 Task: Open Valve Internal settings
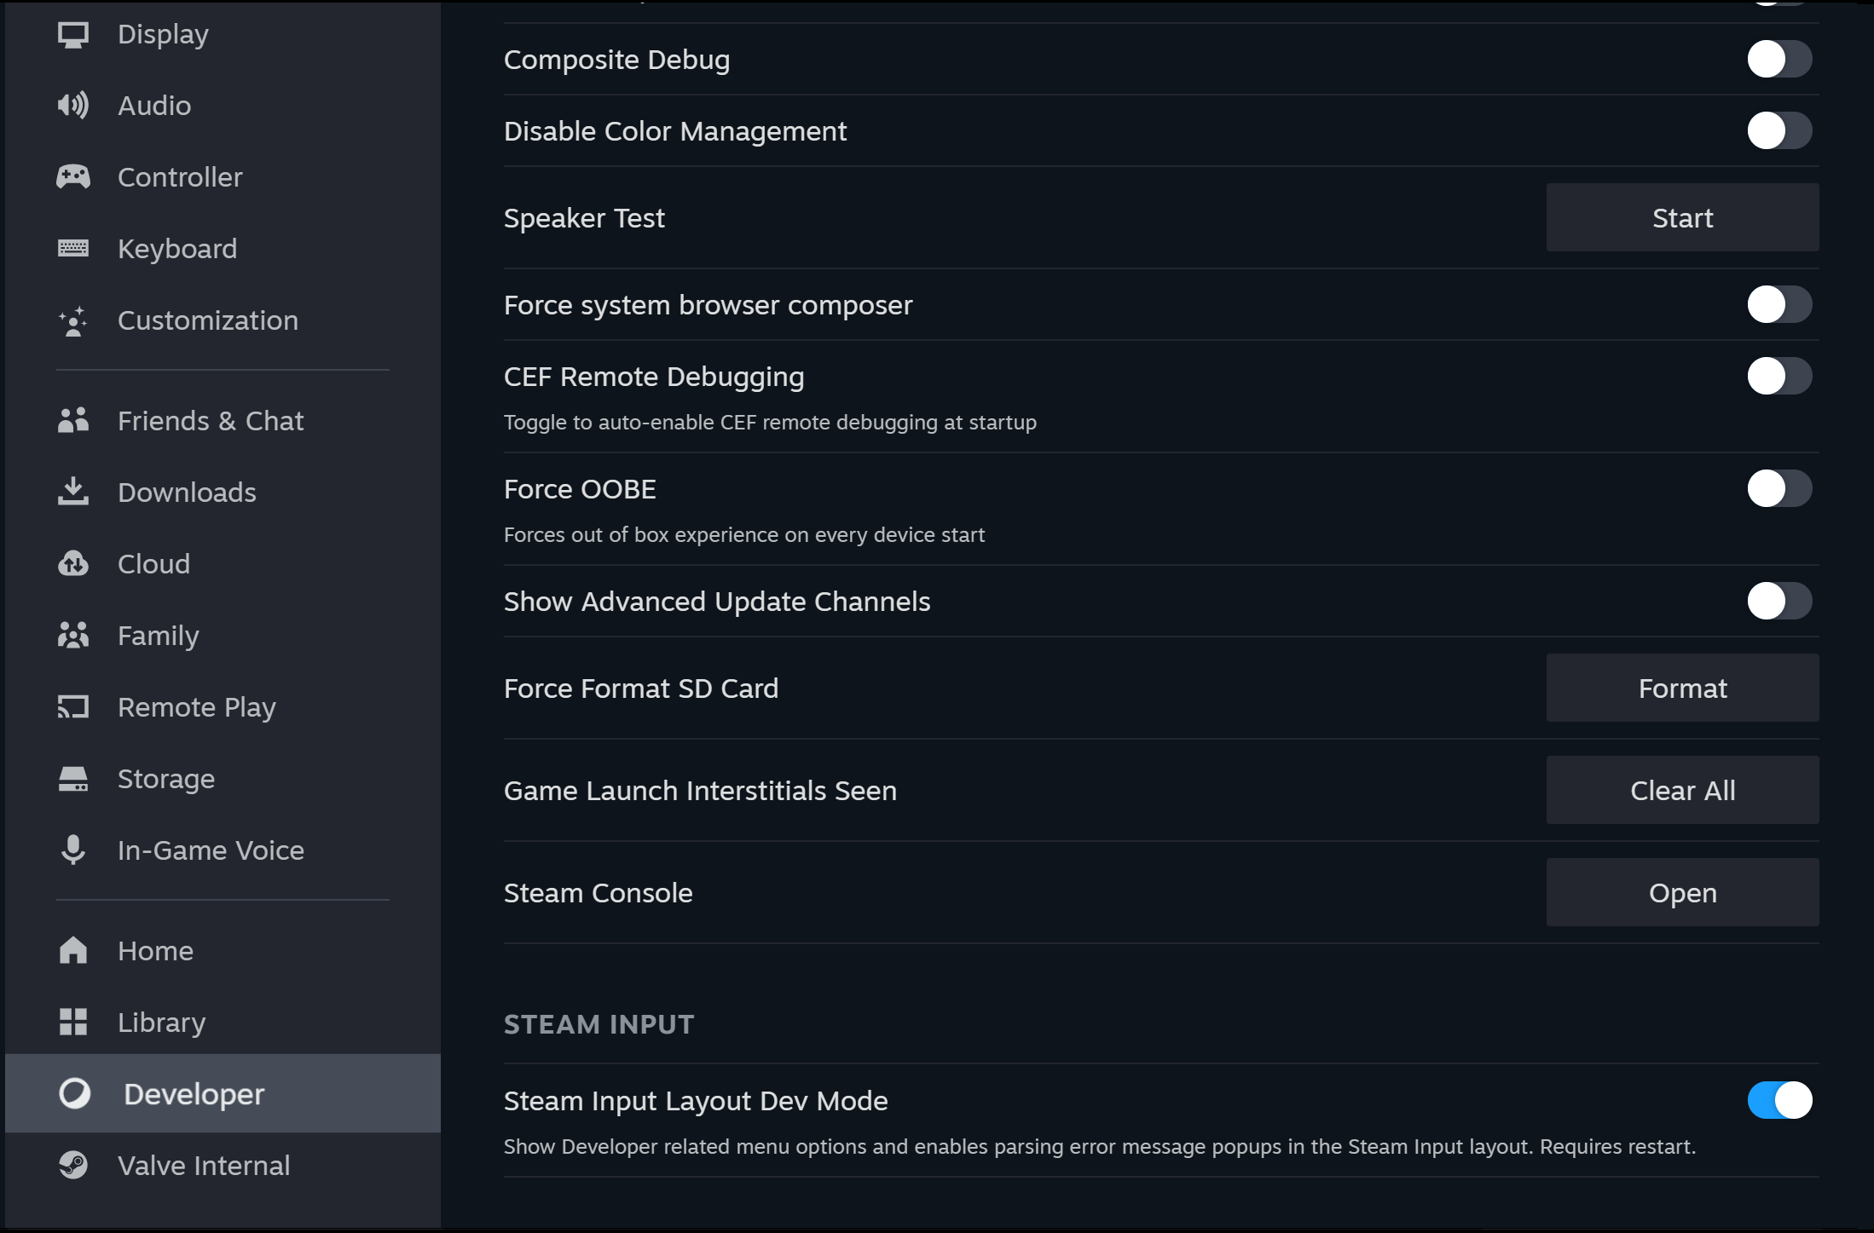coord(223,1166)
